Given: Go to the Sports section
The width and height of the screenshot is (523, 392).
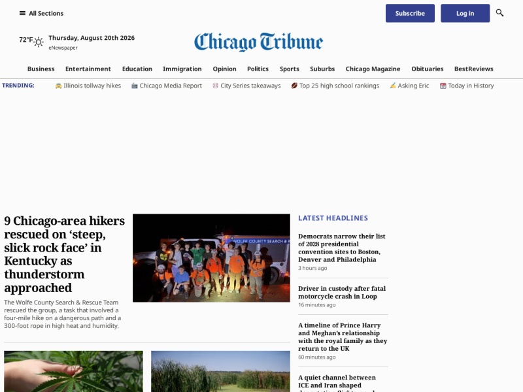Looking at the screenshot, I should point(289,69).
